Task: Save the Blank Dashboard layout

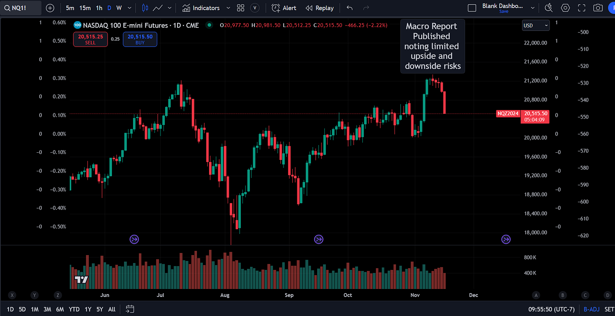Action: (x=504, y=12)
